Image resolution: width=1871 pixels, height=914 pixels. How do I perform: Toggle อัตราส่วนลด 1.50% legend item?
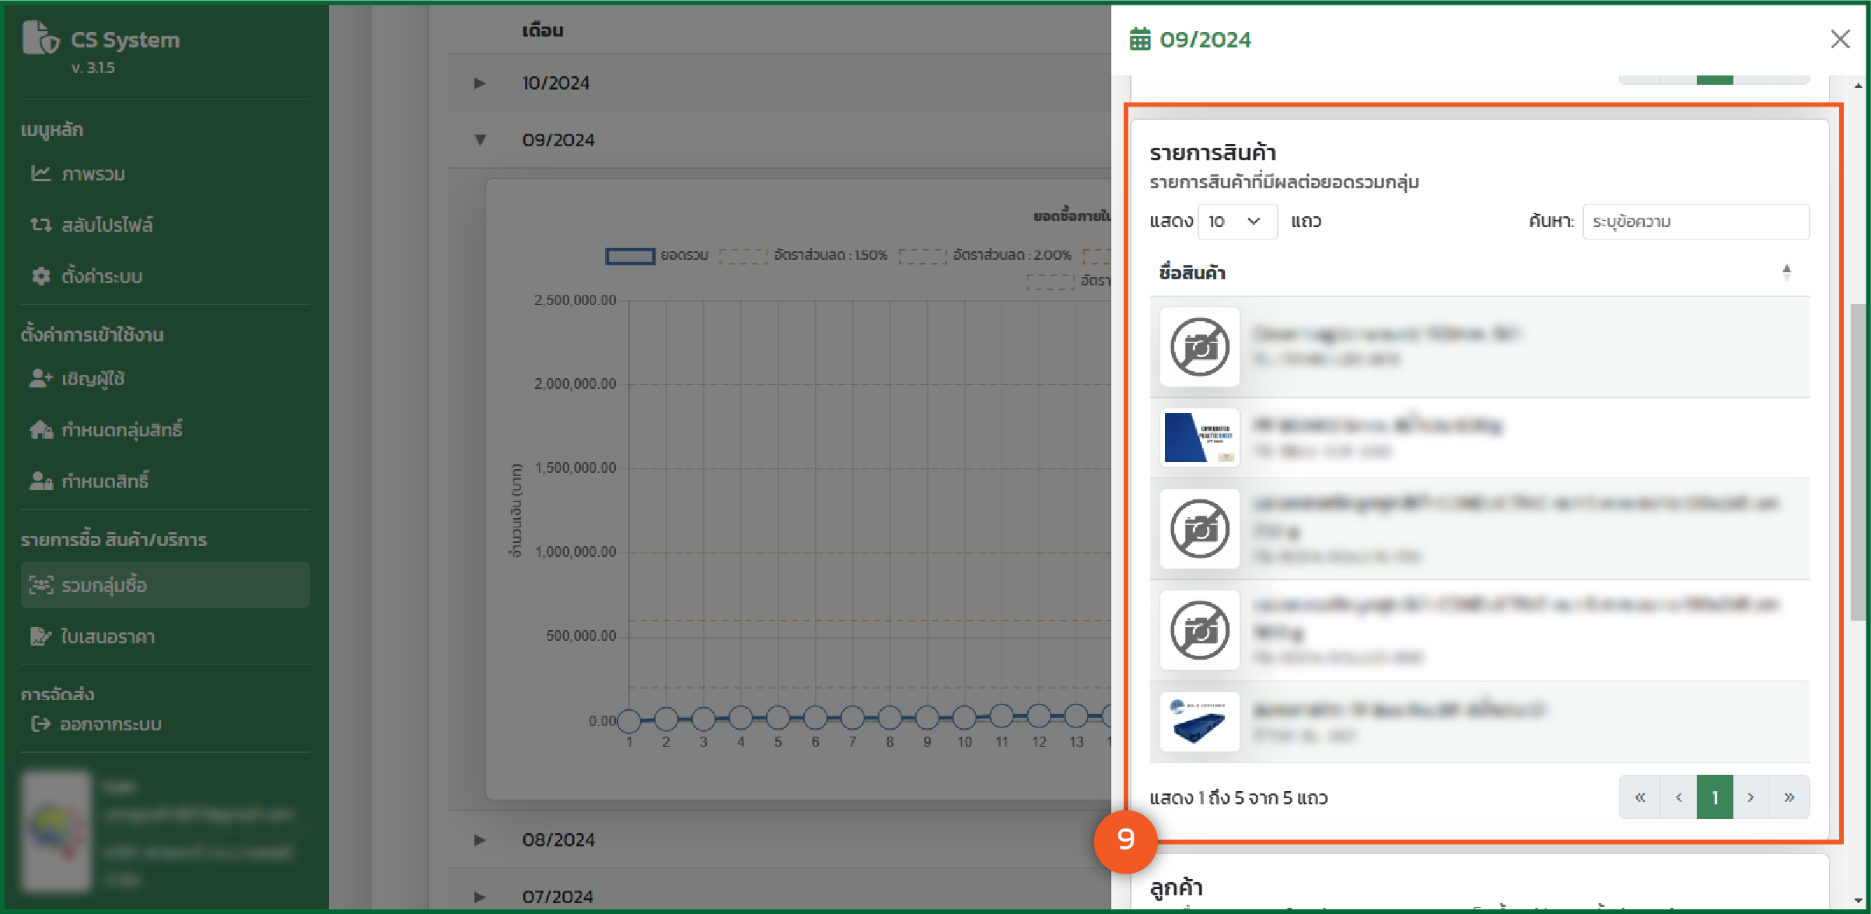coord(803,255)
